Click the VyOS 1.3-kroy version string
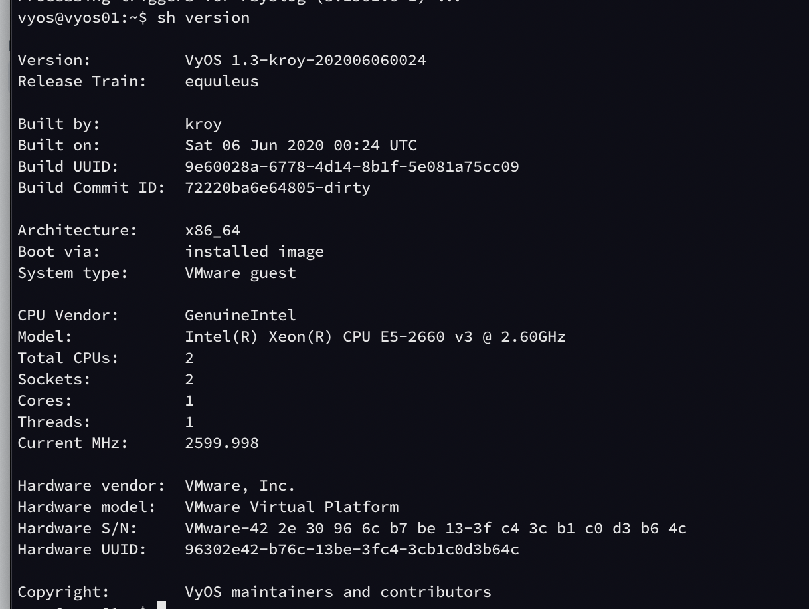Image resolution: width=809 pixels, height=609 pixels. coord(306,60)
